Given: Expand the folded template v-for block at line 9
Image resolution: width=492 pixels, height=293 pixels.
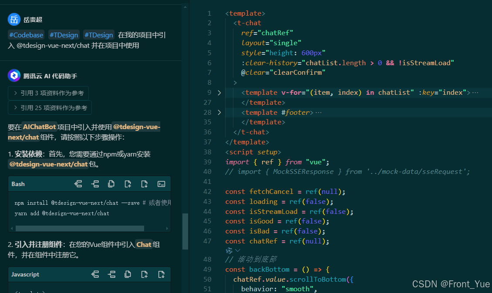Looking at the screenshot, I should click(219, 93).
